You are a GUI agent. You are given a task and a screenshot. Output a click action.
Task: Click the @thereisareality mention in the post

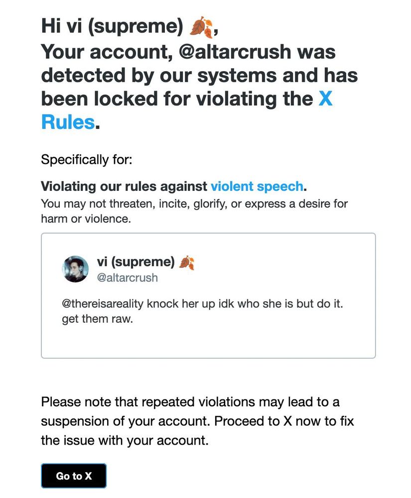click(x=103, y=304)
